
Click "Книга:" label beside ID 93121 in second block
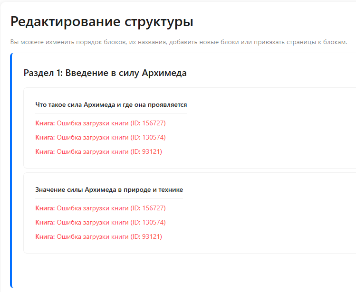(45, 237)
